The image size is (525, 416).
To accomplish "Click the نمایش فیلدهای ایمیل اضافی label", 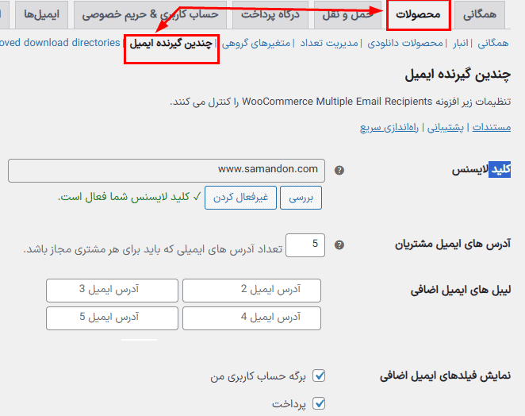I will [x=446, y=376].
